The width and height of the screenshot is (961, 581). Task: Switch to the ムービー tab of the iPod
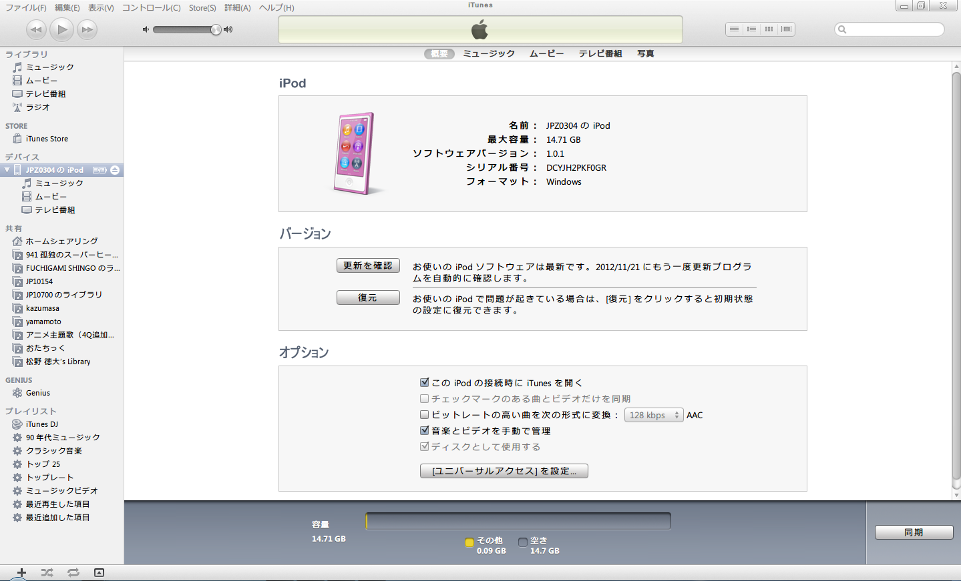[x=547, y=54]
